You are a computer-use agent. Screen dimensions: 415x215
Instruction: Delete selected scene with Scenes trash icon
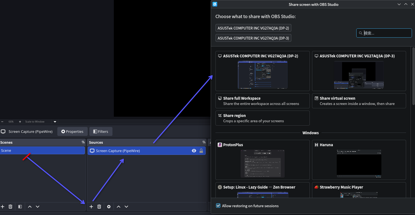10,207
